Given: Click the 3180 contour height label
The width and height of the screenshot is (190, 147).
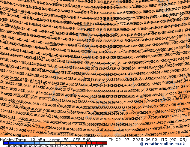Looking at the screenshot, I should coord(39,58).
